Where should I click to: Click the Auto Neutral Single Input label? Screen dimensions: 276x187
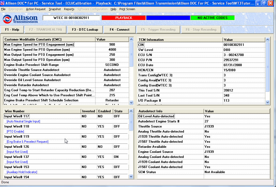click(23, 121)
